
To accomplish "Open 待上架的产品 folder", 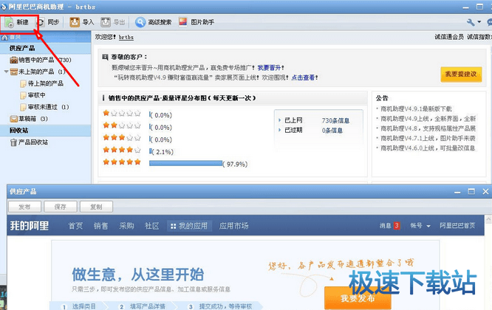I will (41, 83).
